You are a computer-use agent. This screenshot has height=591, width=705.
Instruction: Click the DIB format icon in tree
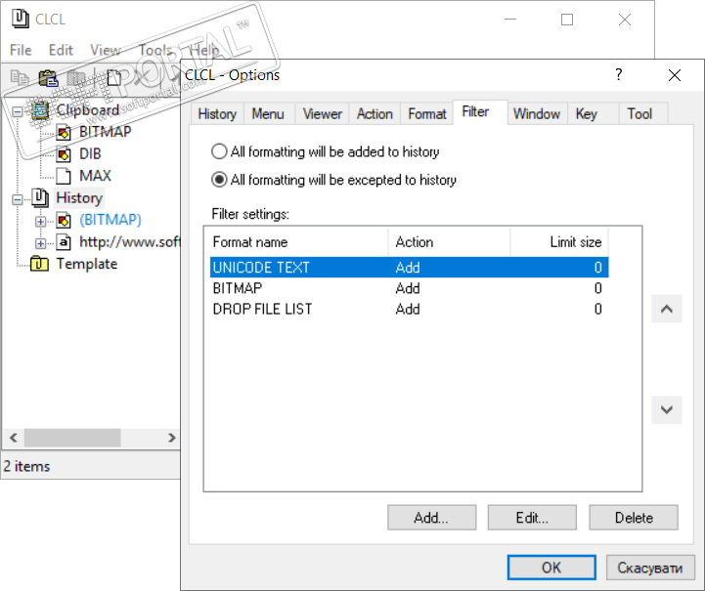(x=64, y=154)
